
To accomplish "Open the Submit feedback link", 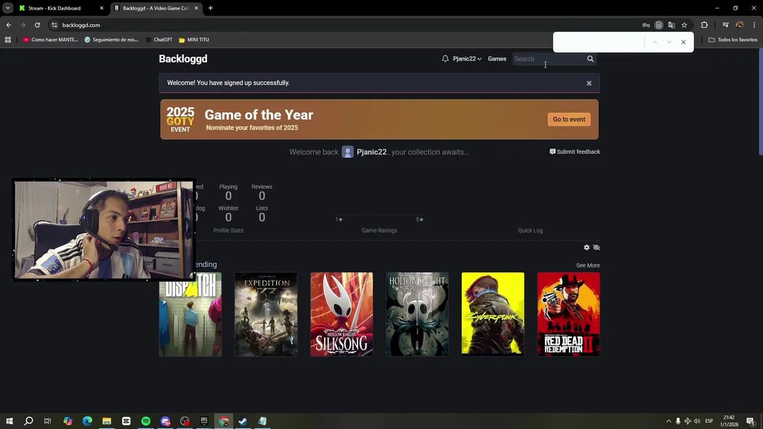I will click(575, 152).
